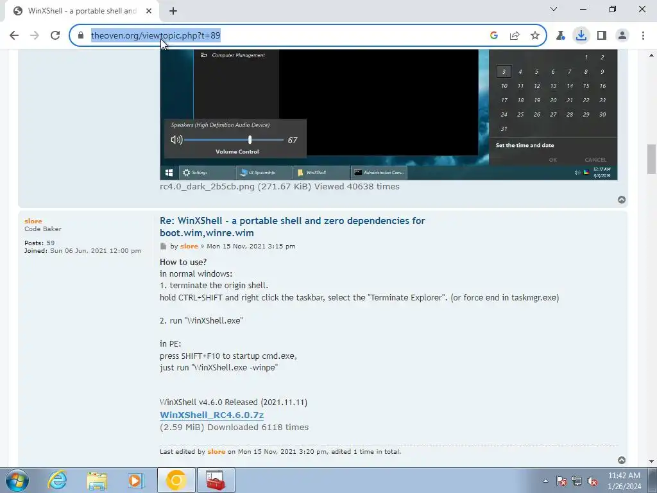Click "(2.59 MiB) Downloaded 6118 times" text
The image size is (657, 493).
tap(234, 427)
